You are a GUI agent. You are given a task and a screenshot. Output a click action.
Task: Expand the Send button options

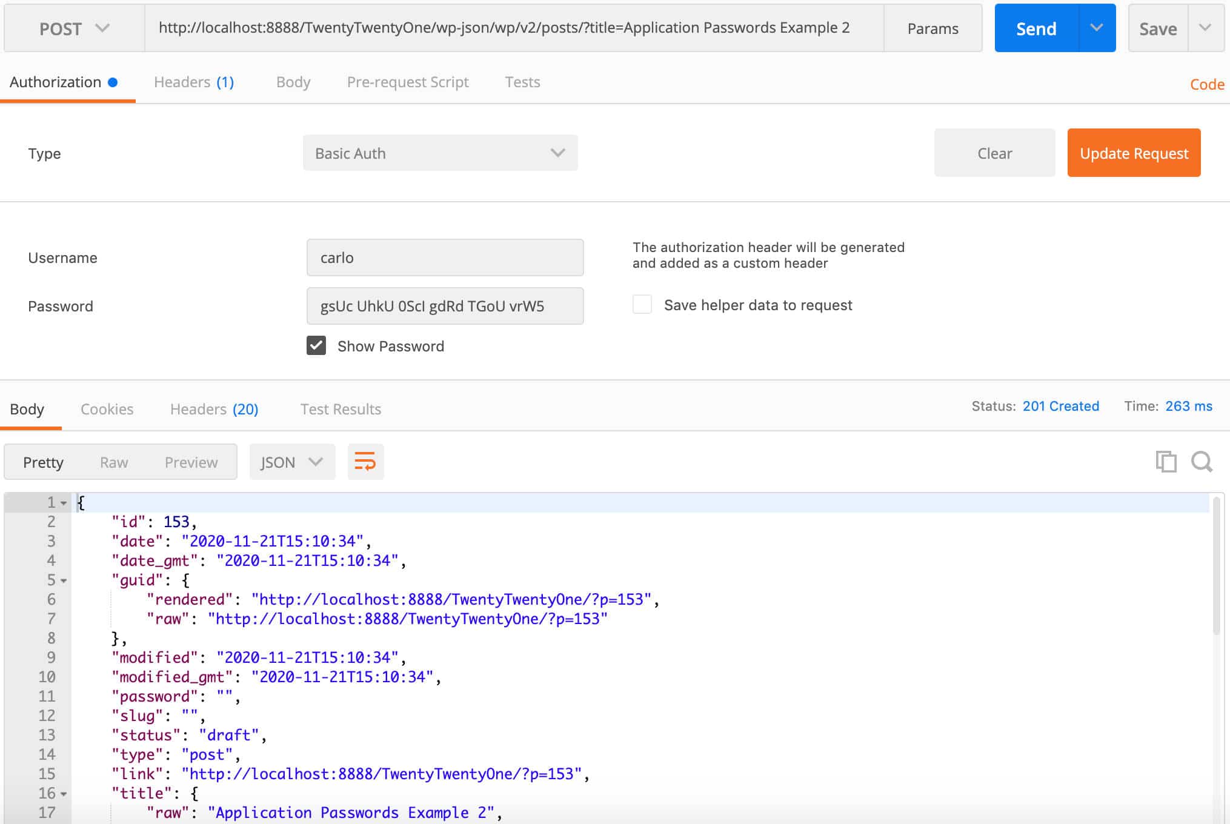pyautogui.click(x=1095, y=28)
